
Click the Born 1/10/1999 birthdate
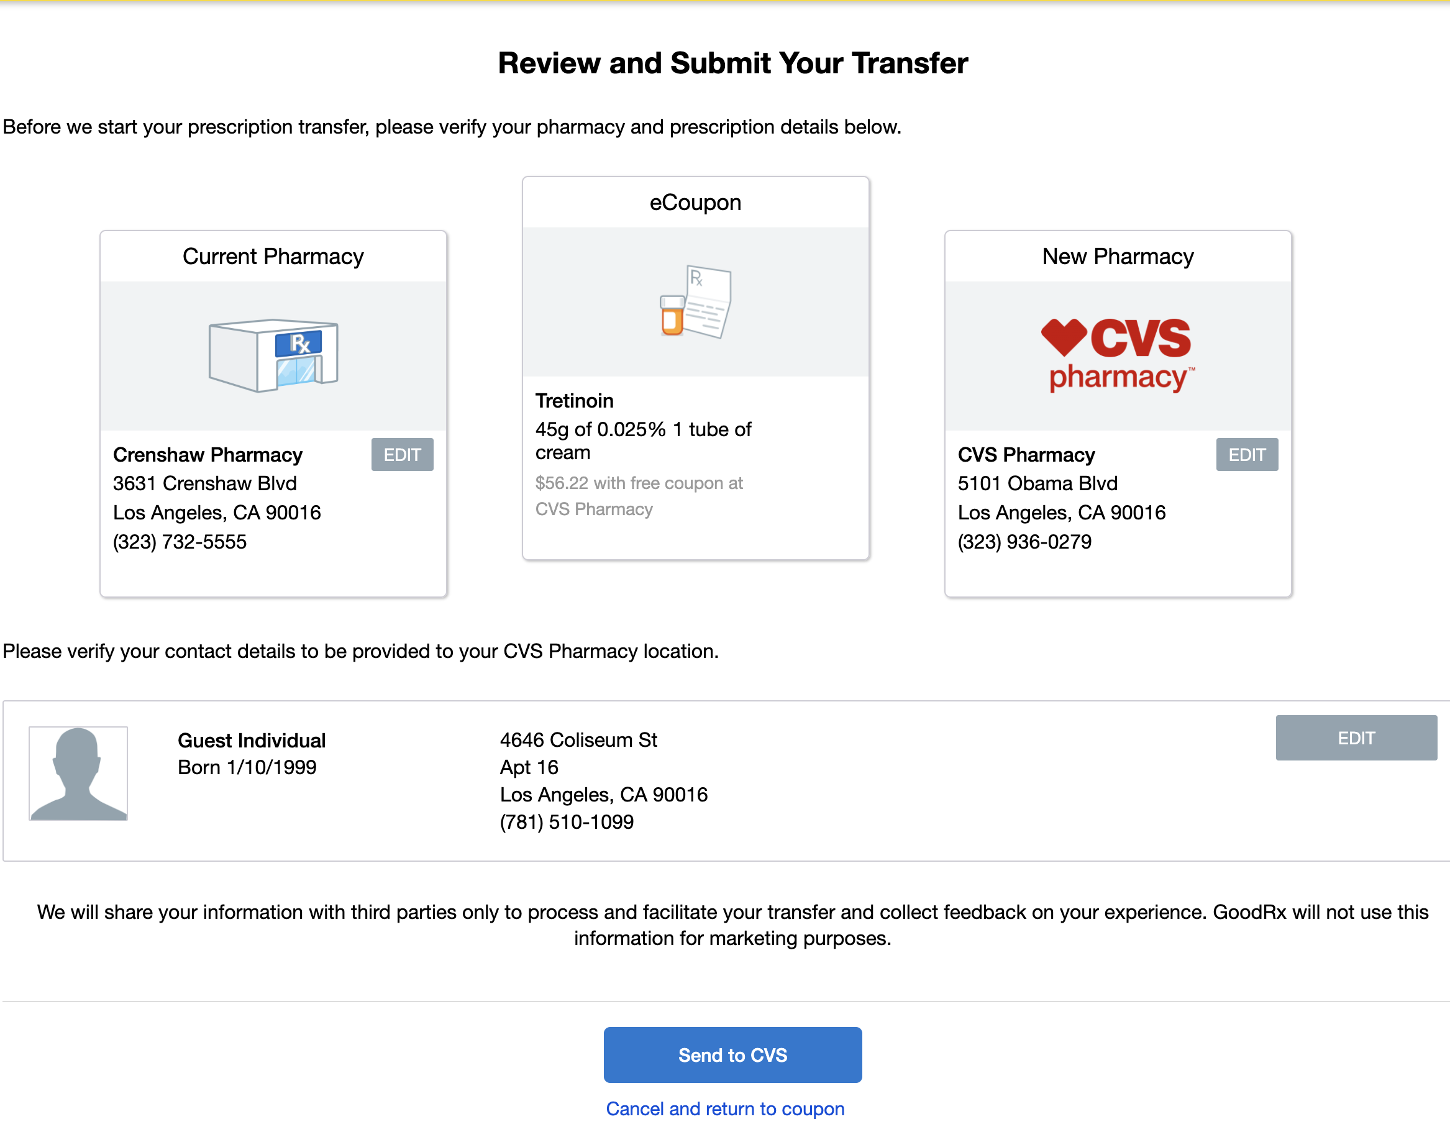tap(247, 767)
